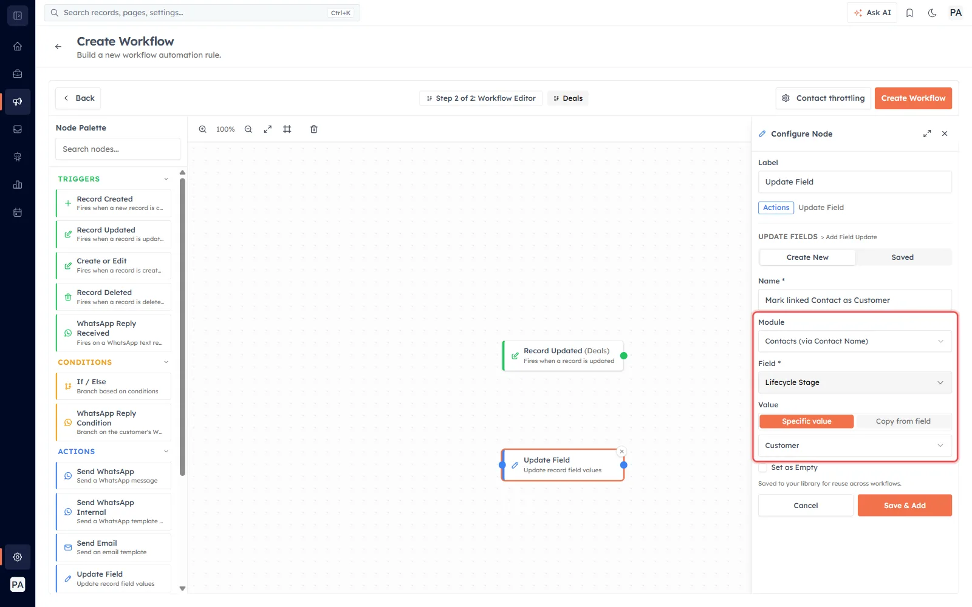
Task: Select the Specific value option
Action: (x=807, y=421)
